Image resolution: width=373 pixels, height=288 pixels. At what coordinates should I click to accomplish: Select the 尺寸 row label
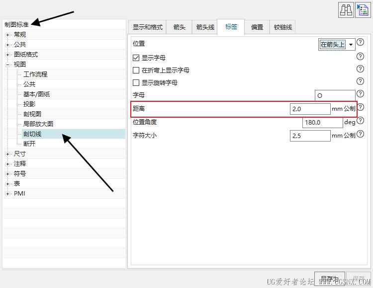coord(20,154)
